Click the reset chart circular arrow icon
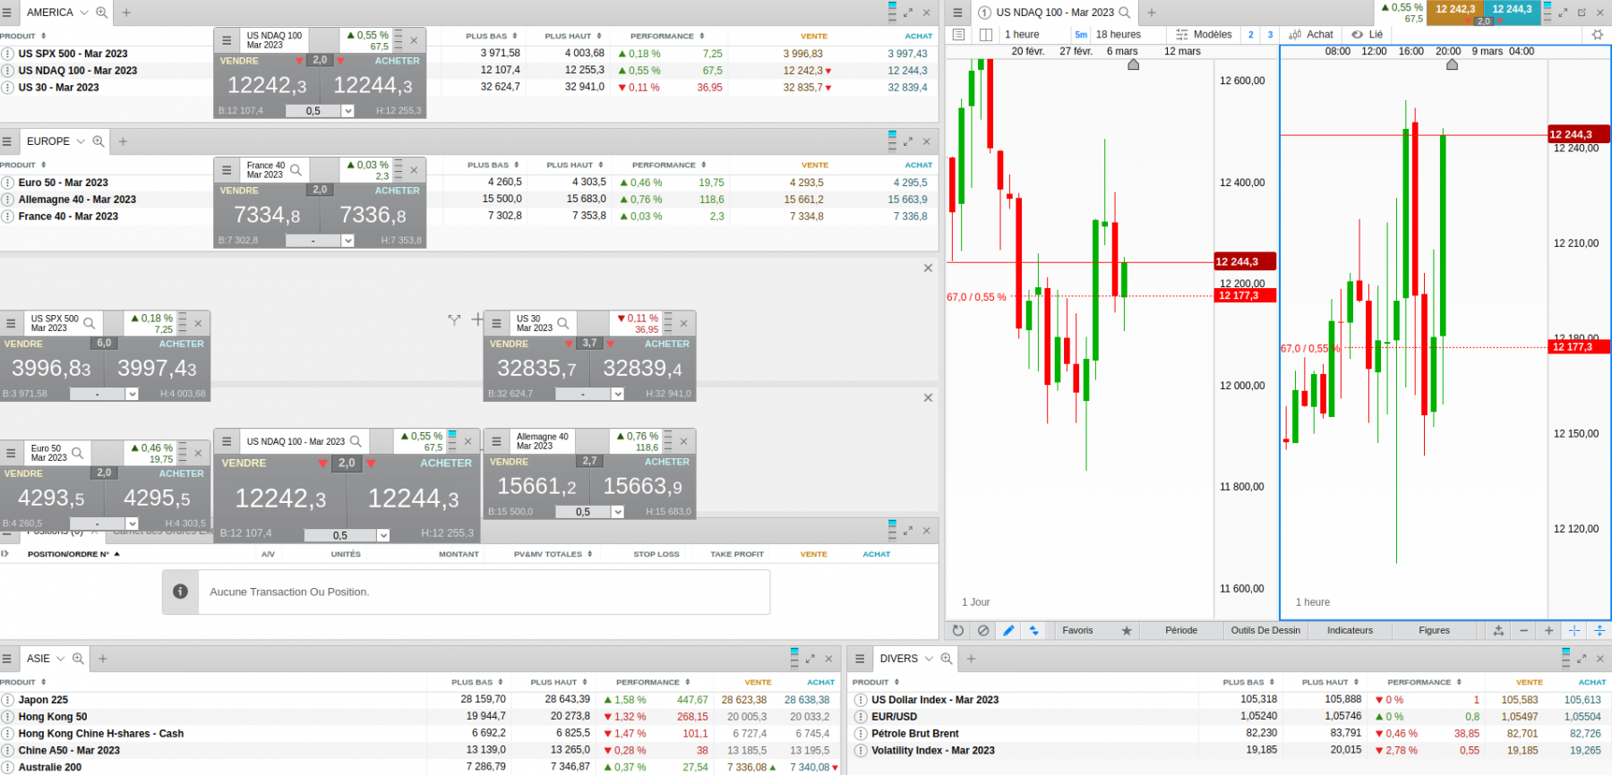1612x775 pixels. coord(957,630)
